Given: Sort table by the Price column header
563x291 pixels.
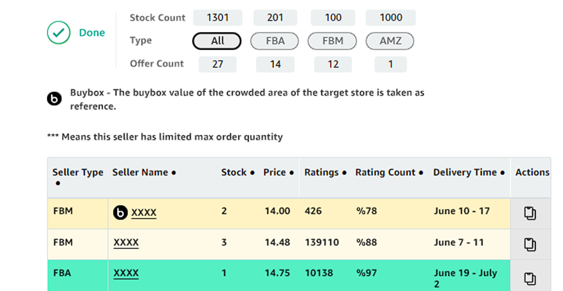Looking at the screenshot, I should tap(278, 173).
